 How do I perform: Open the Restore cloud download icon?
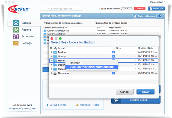point(16,30)
